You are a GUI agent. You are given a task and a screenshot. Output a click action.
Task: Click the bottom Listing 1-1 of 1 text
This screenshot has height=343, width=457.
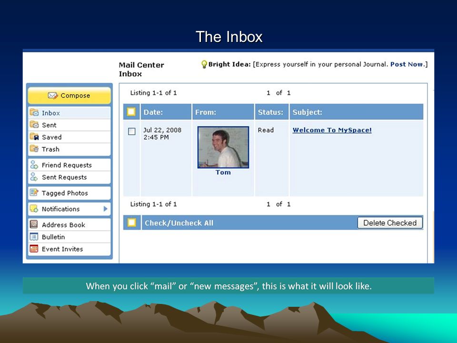(x=153, y=204)
